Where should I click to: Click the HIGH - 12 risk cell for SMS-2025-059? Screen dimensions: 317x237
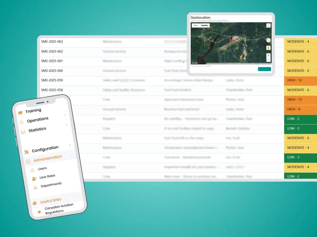300,80
